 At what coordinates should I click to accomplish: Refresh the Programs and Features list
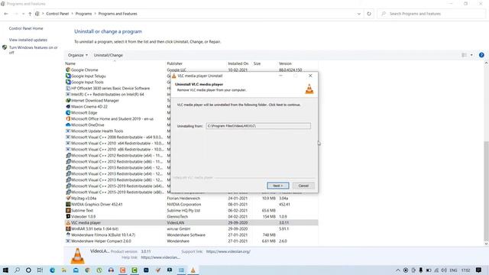tap(369, 14)
